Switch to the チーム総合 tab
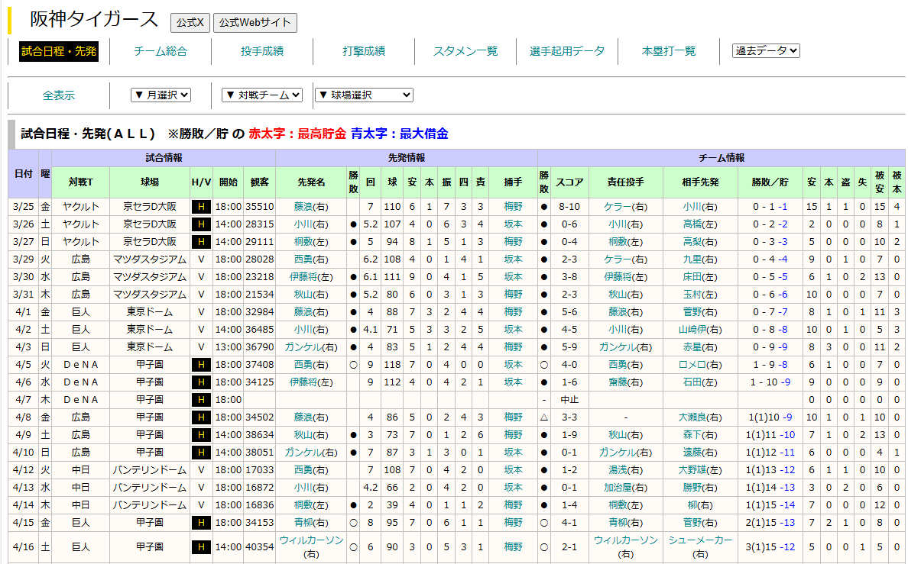The height and width of the screenshot is (564, 908). click(x=161, y=51)
